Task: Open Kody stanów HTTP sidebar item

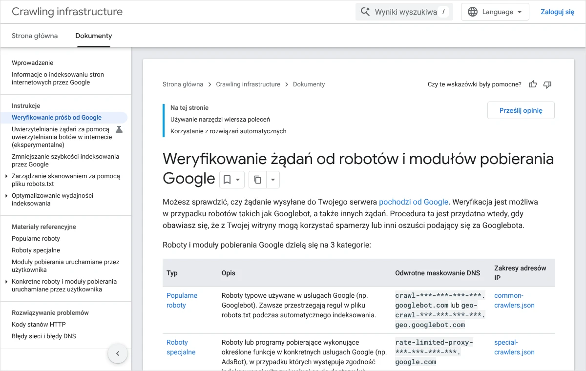Action: (39, 325)
